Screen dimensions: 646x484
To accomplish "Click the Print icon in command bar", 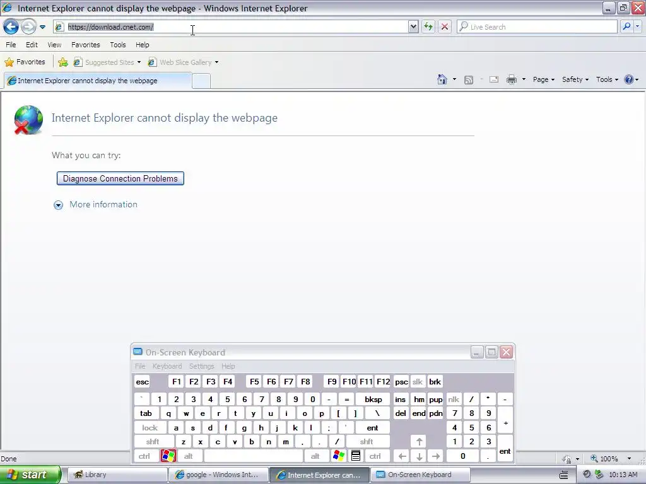I will tap(511, 79).
